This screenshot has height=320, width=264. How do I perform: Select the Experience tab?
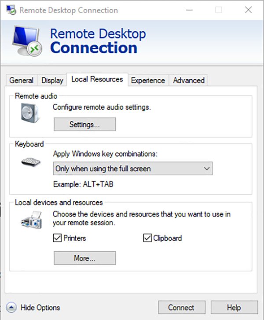[x=148, y=81]
